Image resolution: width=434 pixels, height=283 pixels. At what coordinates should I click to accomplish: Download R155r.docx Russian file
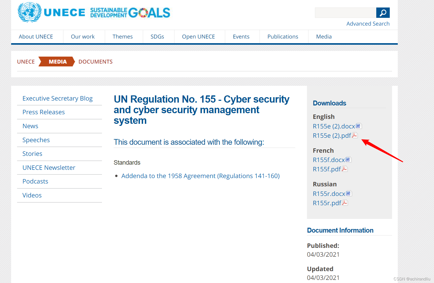point(329,194)
